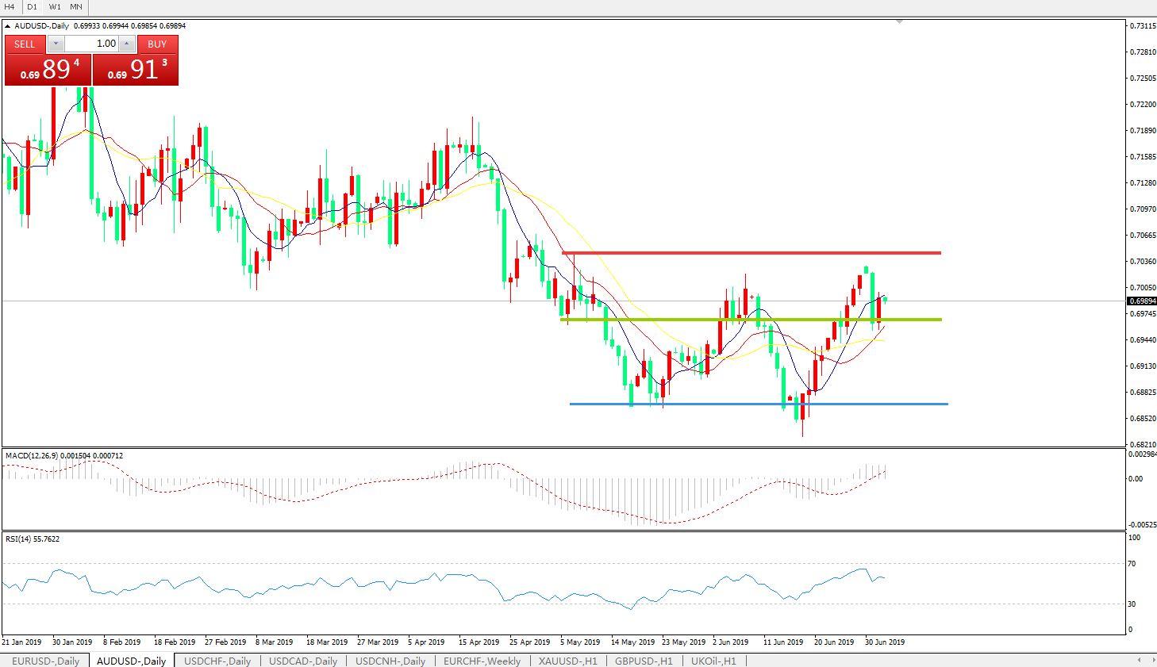The width and height of the screenshot is (1157, 667).
Task: Switch to XAUUSD-,H1 chart tab
Action: point(567,661)
